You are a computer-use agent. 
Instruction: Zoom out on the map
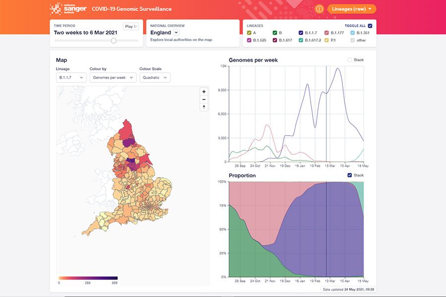pyautogui.click(x=204, y=99)
